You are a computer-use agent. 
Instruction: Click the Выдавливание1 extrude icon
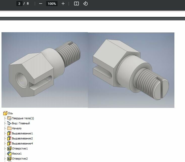tap(9, 133)
